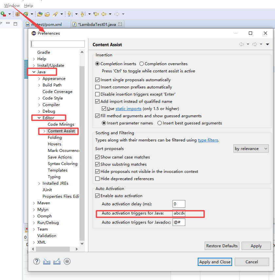Viewport: 275px width, 280px height.
Task: Click Restore Defaults button
Action: point(222,246)
